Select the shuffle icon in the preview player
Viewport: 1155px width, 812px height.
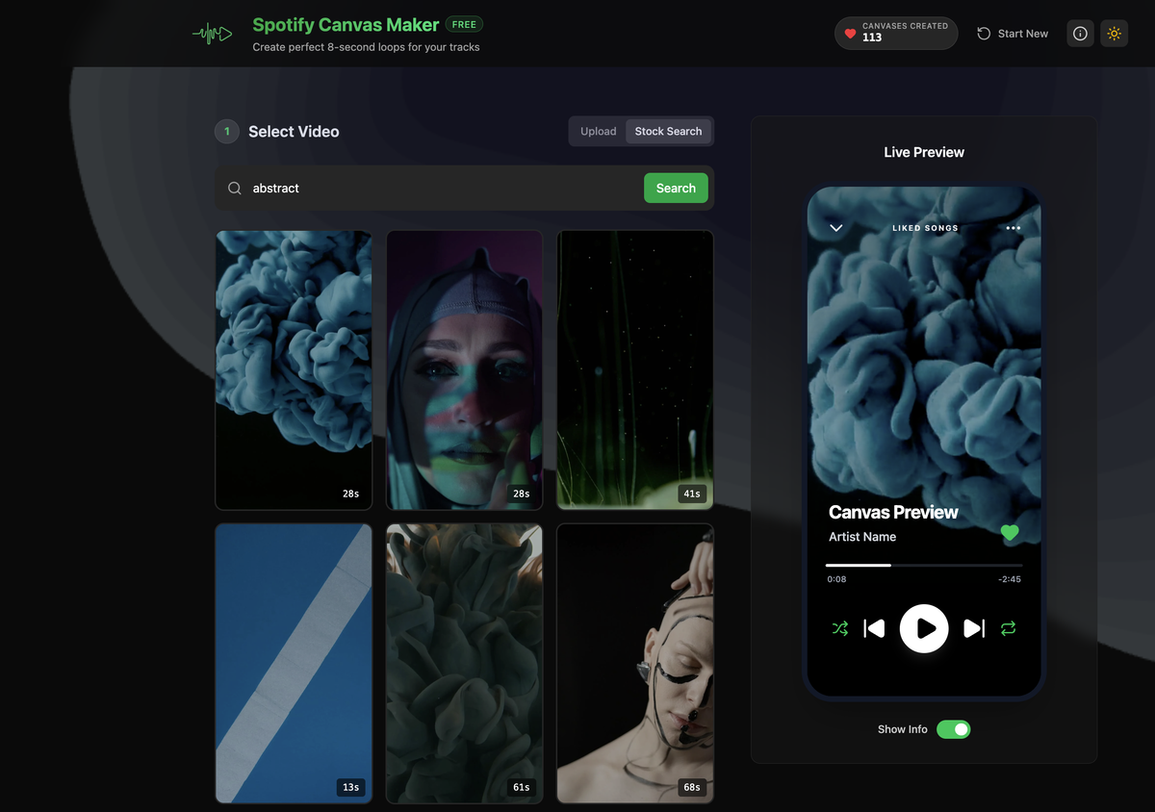(839, 628)
